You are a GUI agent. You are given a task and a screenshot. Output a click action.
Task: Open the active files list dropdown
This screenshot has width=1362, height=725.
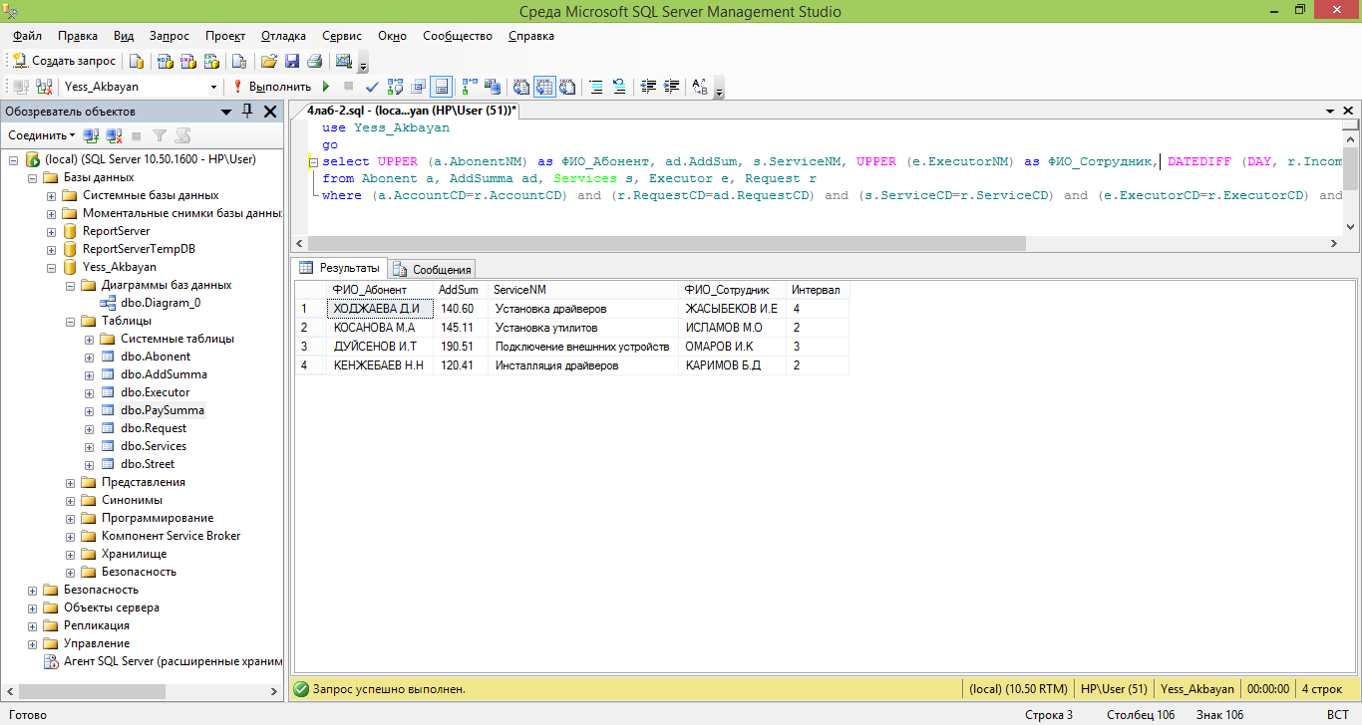1330,112
